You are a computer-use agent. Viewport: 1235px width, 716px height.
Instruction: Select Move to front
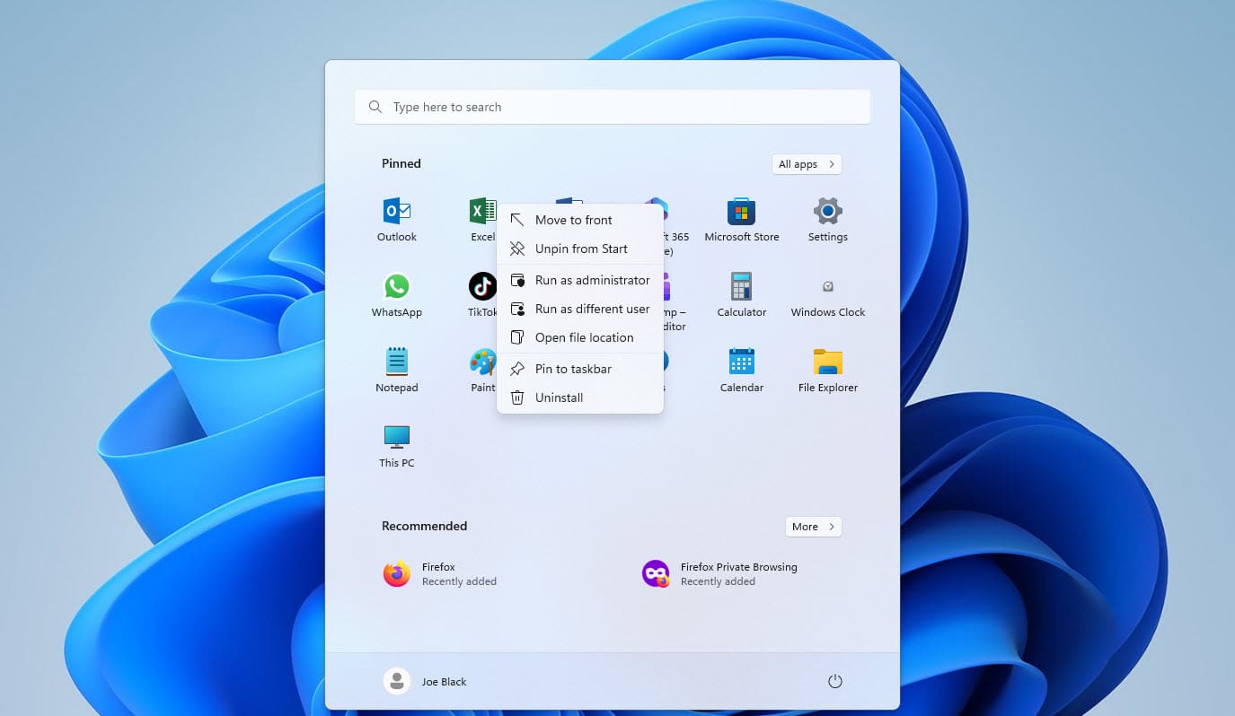pyautogui.click(x=580, y=220)
